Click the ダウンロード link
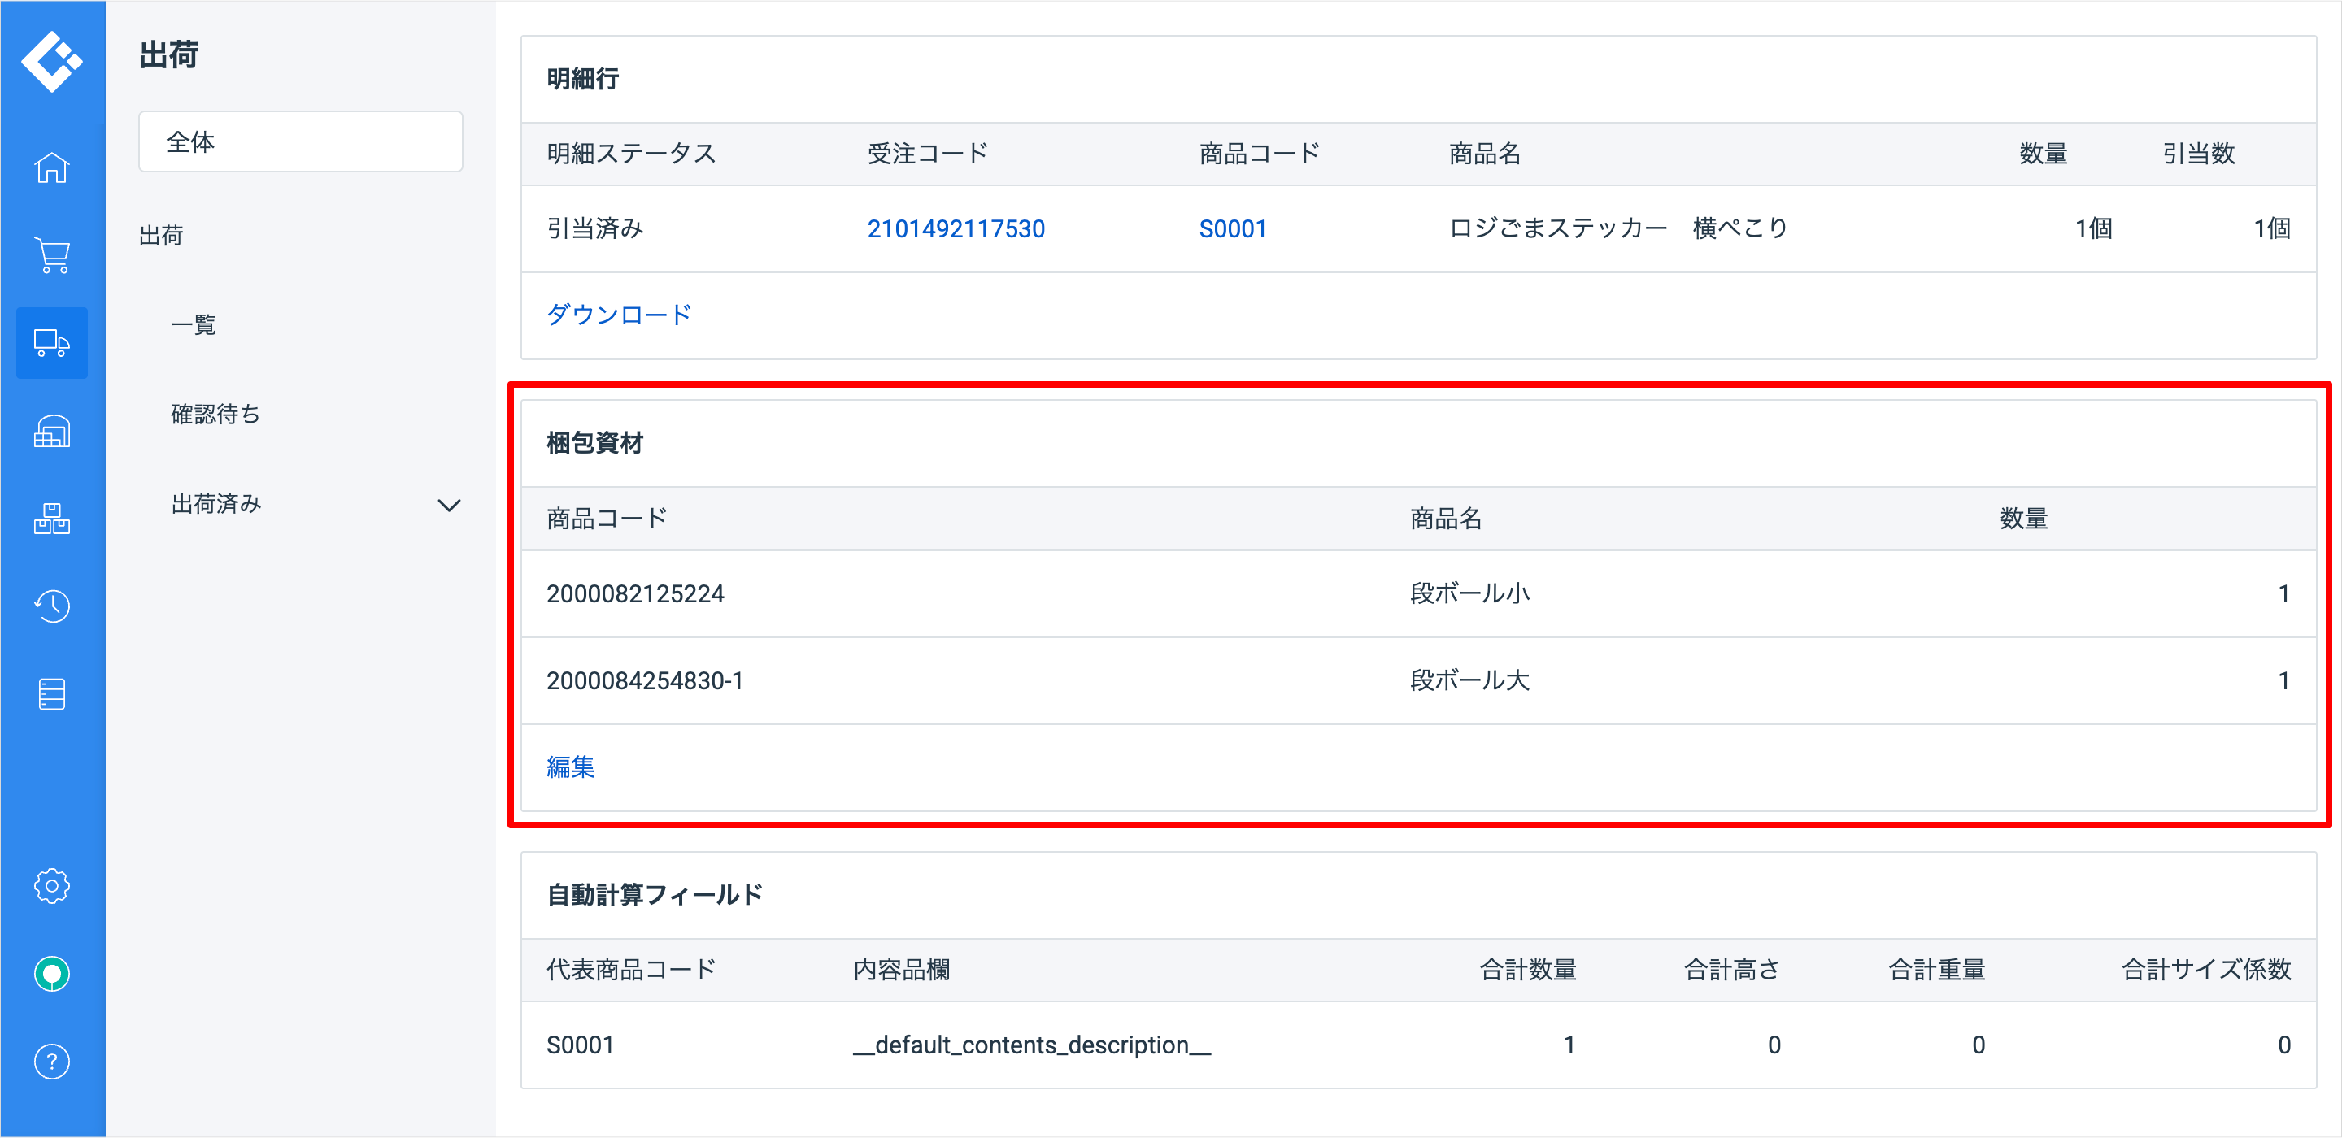The height and width of the screenshot is (1138, 2342). point(619,315)
